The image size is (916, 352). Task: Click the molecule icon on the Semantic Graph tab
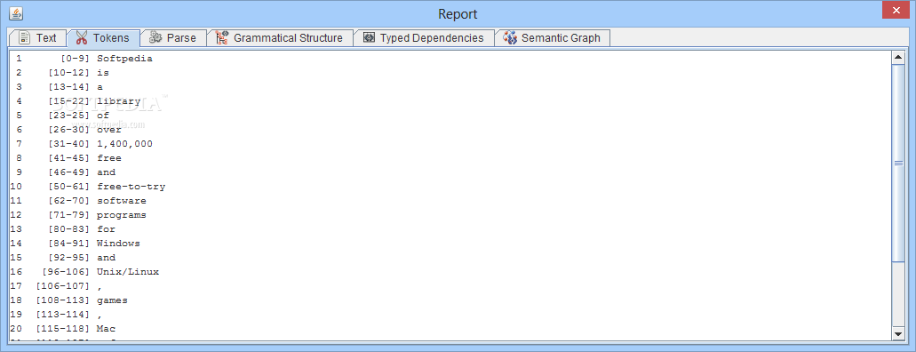[510, 38]
